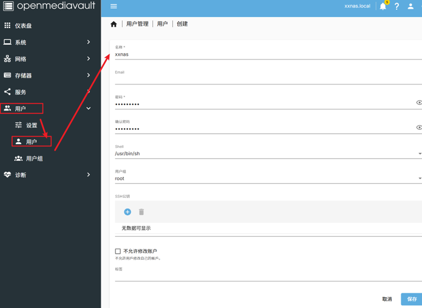The height and width of the screenshot is (308, 422).
Task: Add an SSH public key with plus icon
Action: click(x=127, y=212)
